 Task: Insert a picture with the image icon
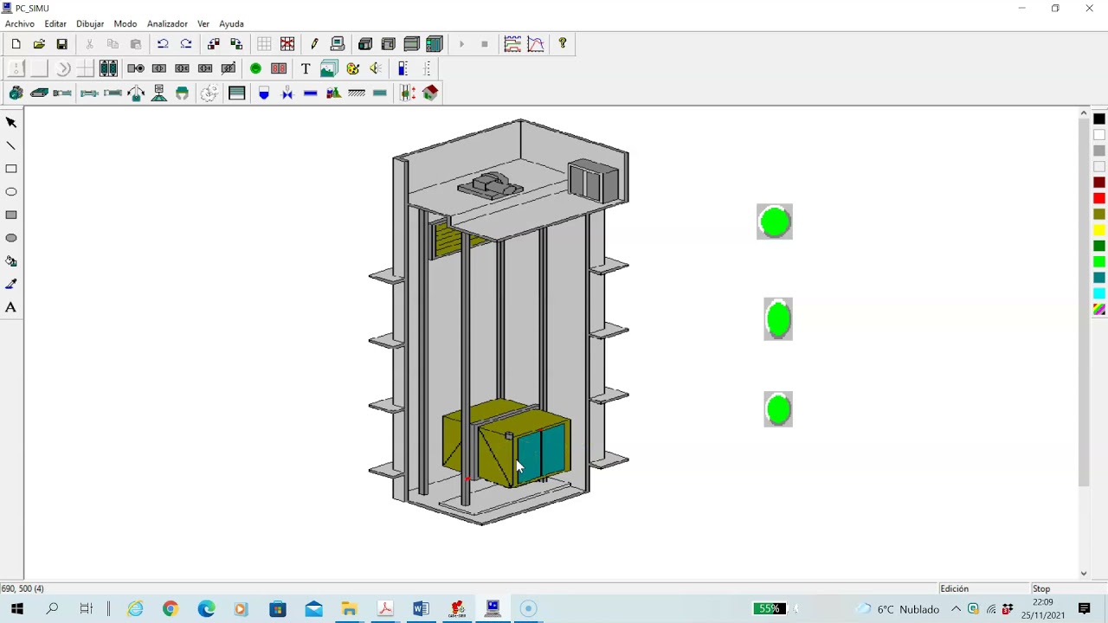coord(329,68)
